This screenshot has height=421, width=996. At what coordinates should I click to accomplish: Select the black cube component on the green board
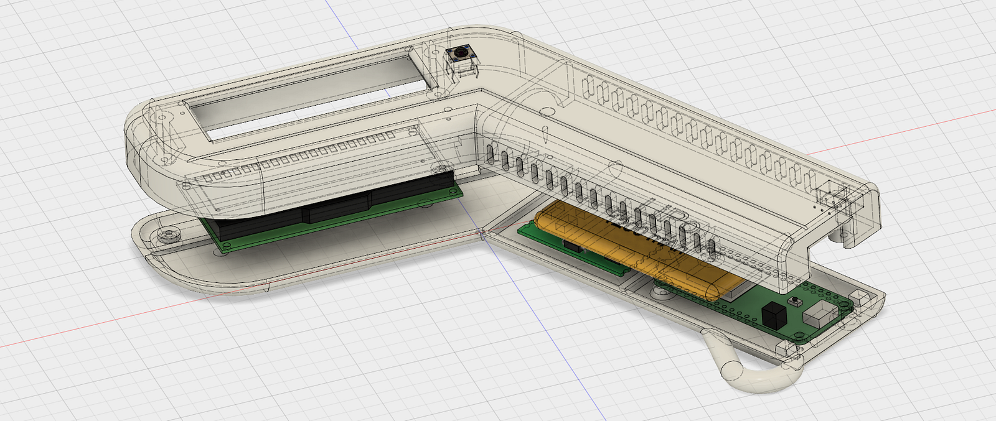click(775, 315)
